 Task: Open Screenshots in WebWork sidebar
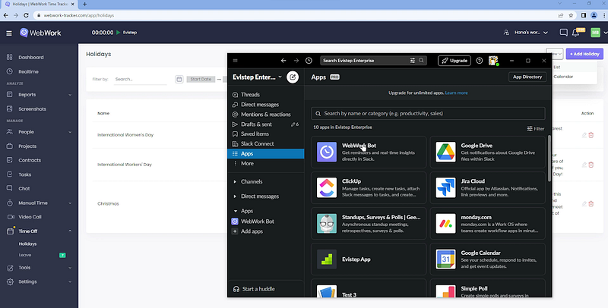pos(32,108)
